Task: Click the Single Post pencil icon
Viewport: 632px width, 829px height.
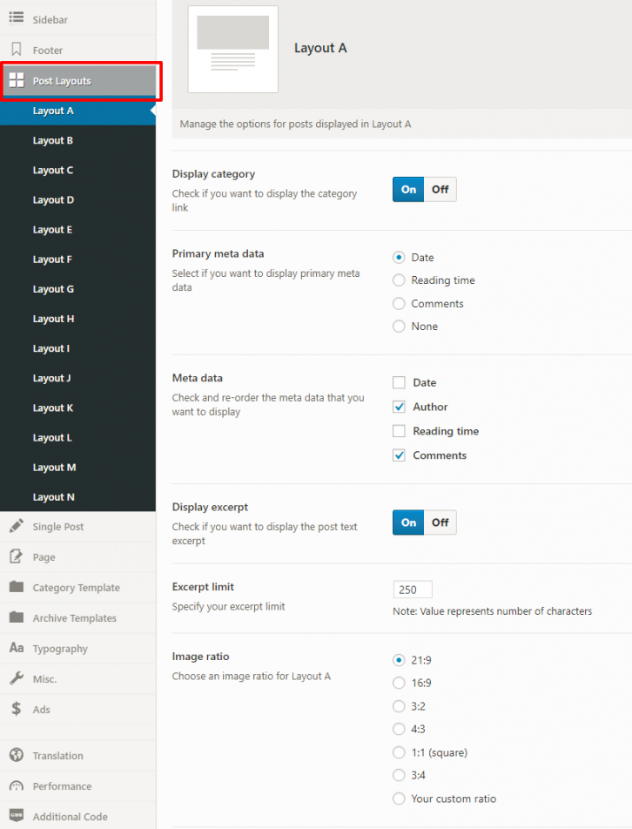Action: (17, 526)
